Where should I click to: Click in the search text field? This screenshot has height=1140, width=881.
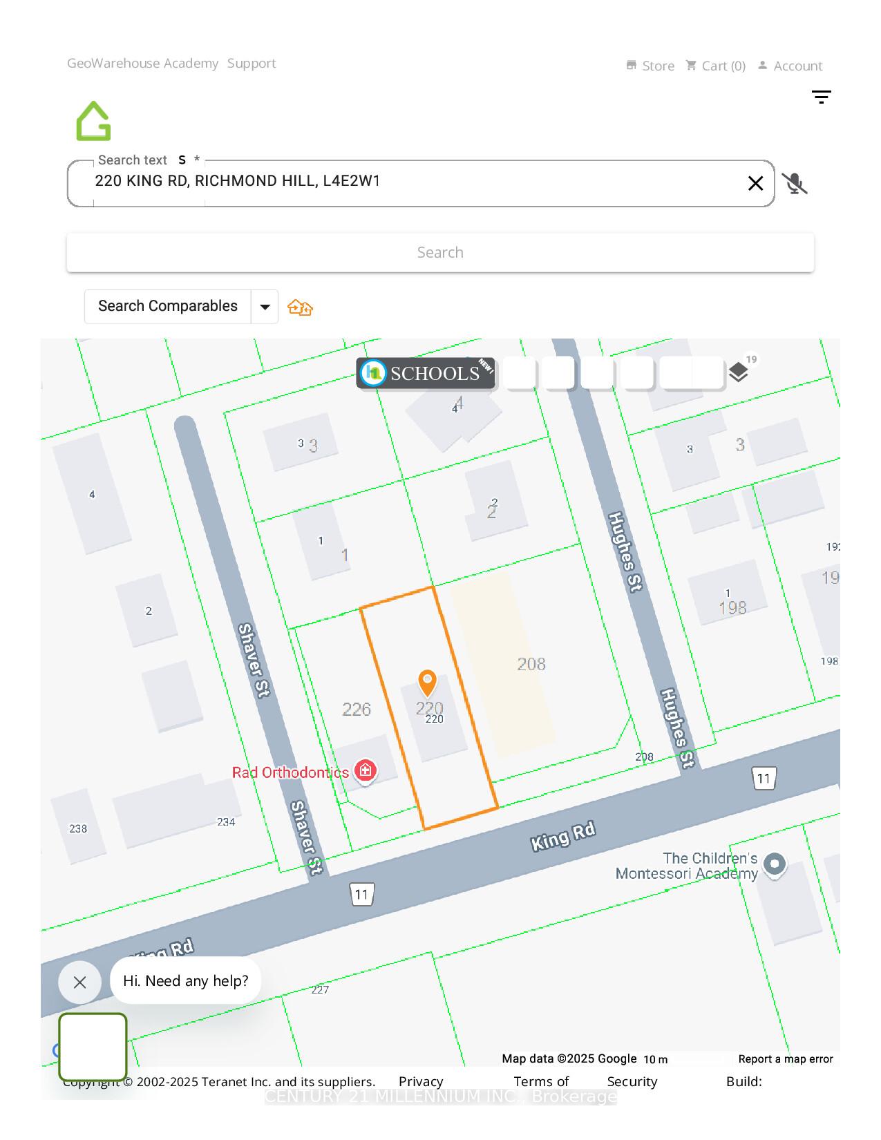point(415,182)
